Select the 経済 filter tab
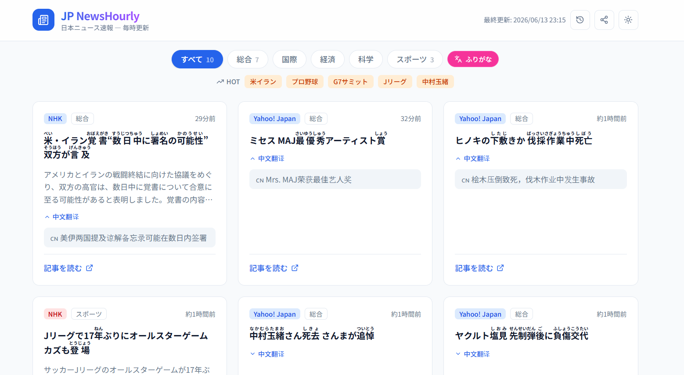This screenshot has width=684, height=375. click(x=328, y=59)
